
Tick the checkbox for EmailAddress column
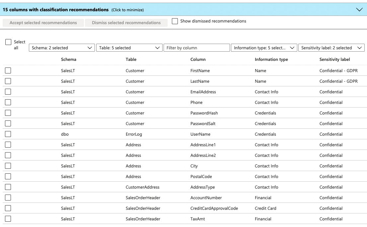coord(8,92)
